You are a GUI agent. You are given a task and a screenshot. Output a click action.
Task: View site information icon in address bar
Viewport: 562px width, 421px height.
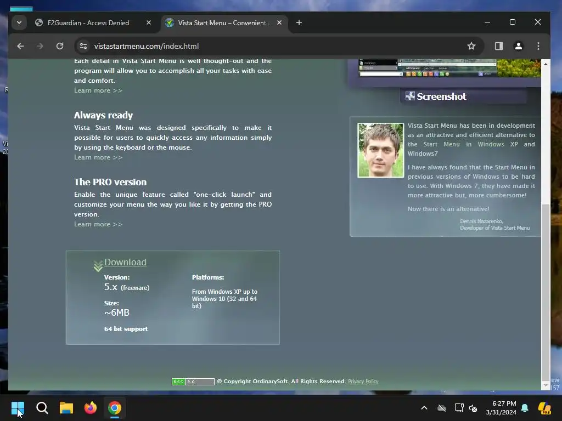(83, 46)
